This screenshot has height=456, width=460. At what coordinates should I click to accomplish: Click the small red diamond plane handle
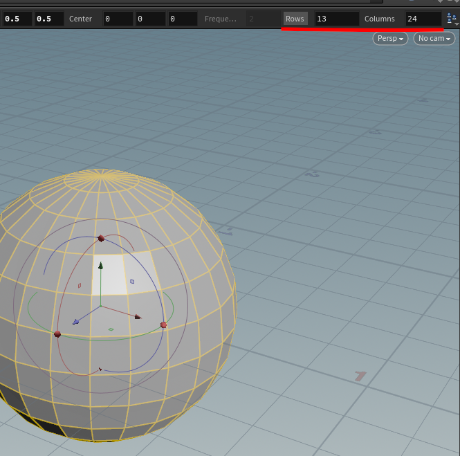point(80,285)
